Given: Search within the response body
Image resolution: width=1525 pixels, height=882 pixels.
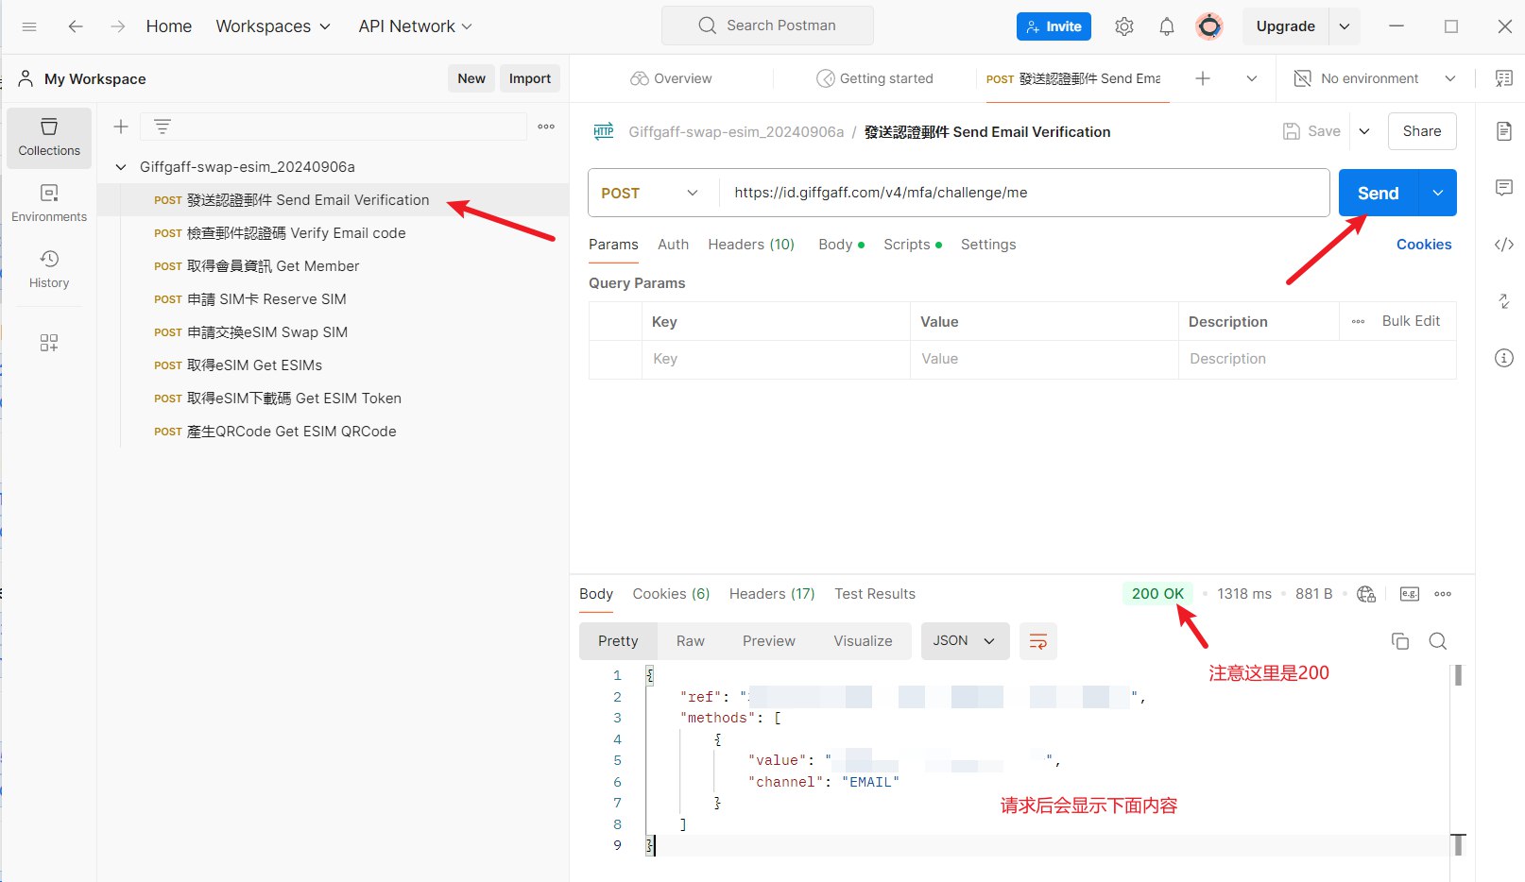Looking at the screenshot, I should click(1437, 641).
